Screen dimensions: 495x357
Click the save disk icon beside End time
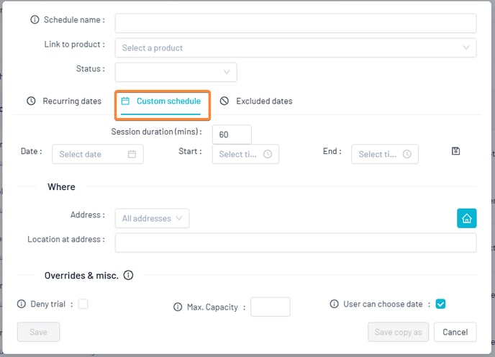click(x=455, y=151)
